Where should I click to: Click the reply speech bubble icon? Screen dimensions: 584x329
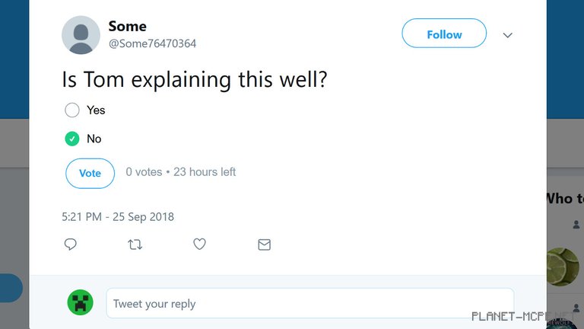click(x=70, y=244)
